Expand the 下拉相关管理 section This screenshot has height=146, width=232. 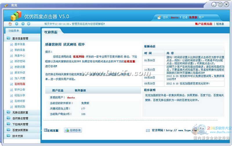point(20,124)
